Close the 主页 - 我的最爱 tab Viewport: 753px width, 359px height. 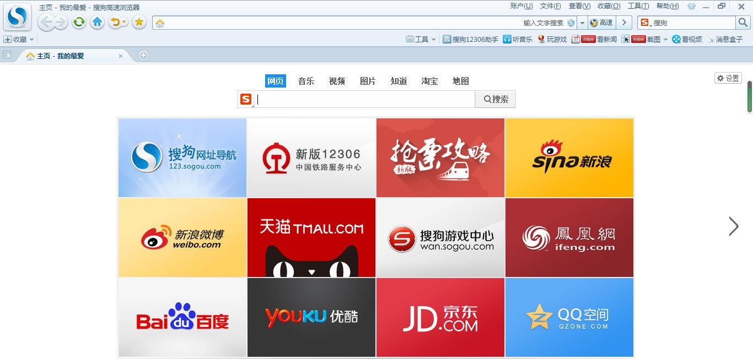(121, 56)
